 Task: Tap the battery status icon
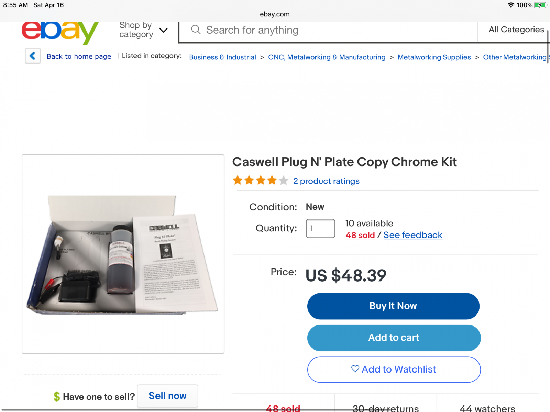point(540,5)
